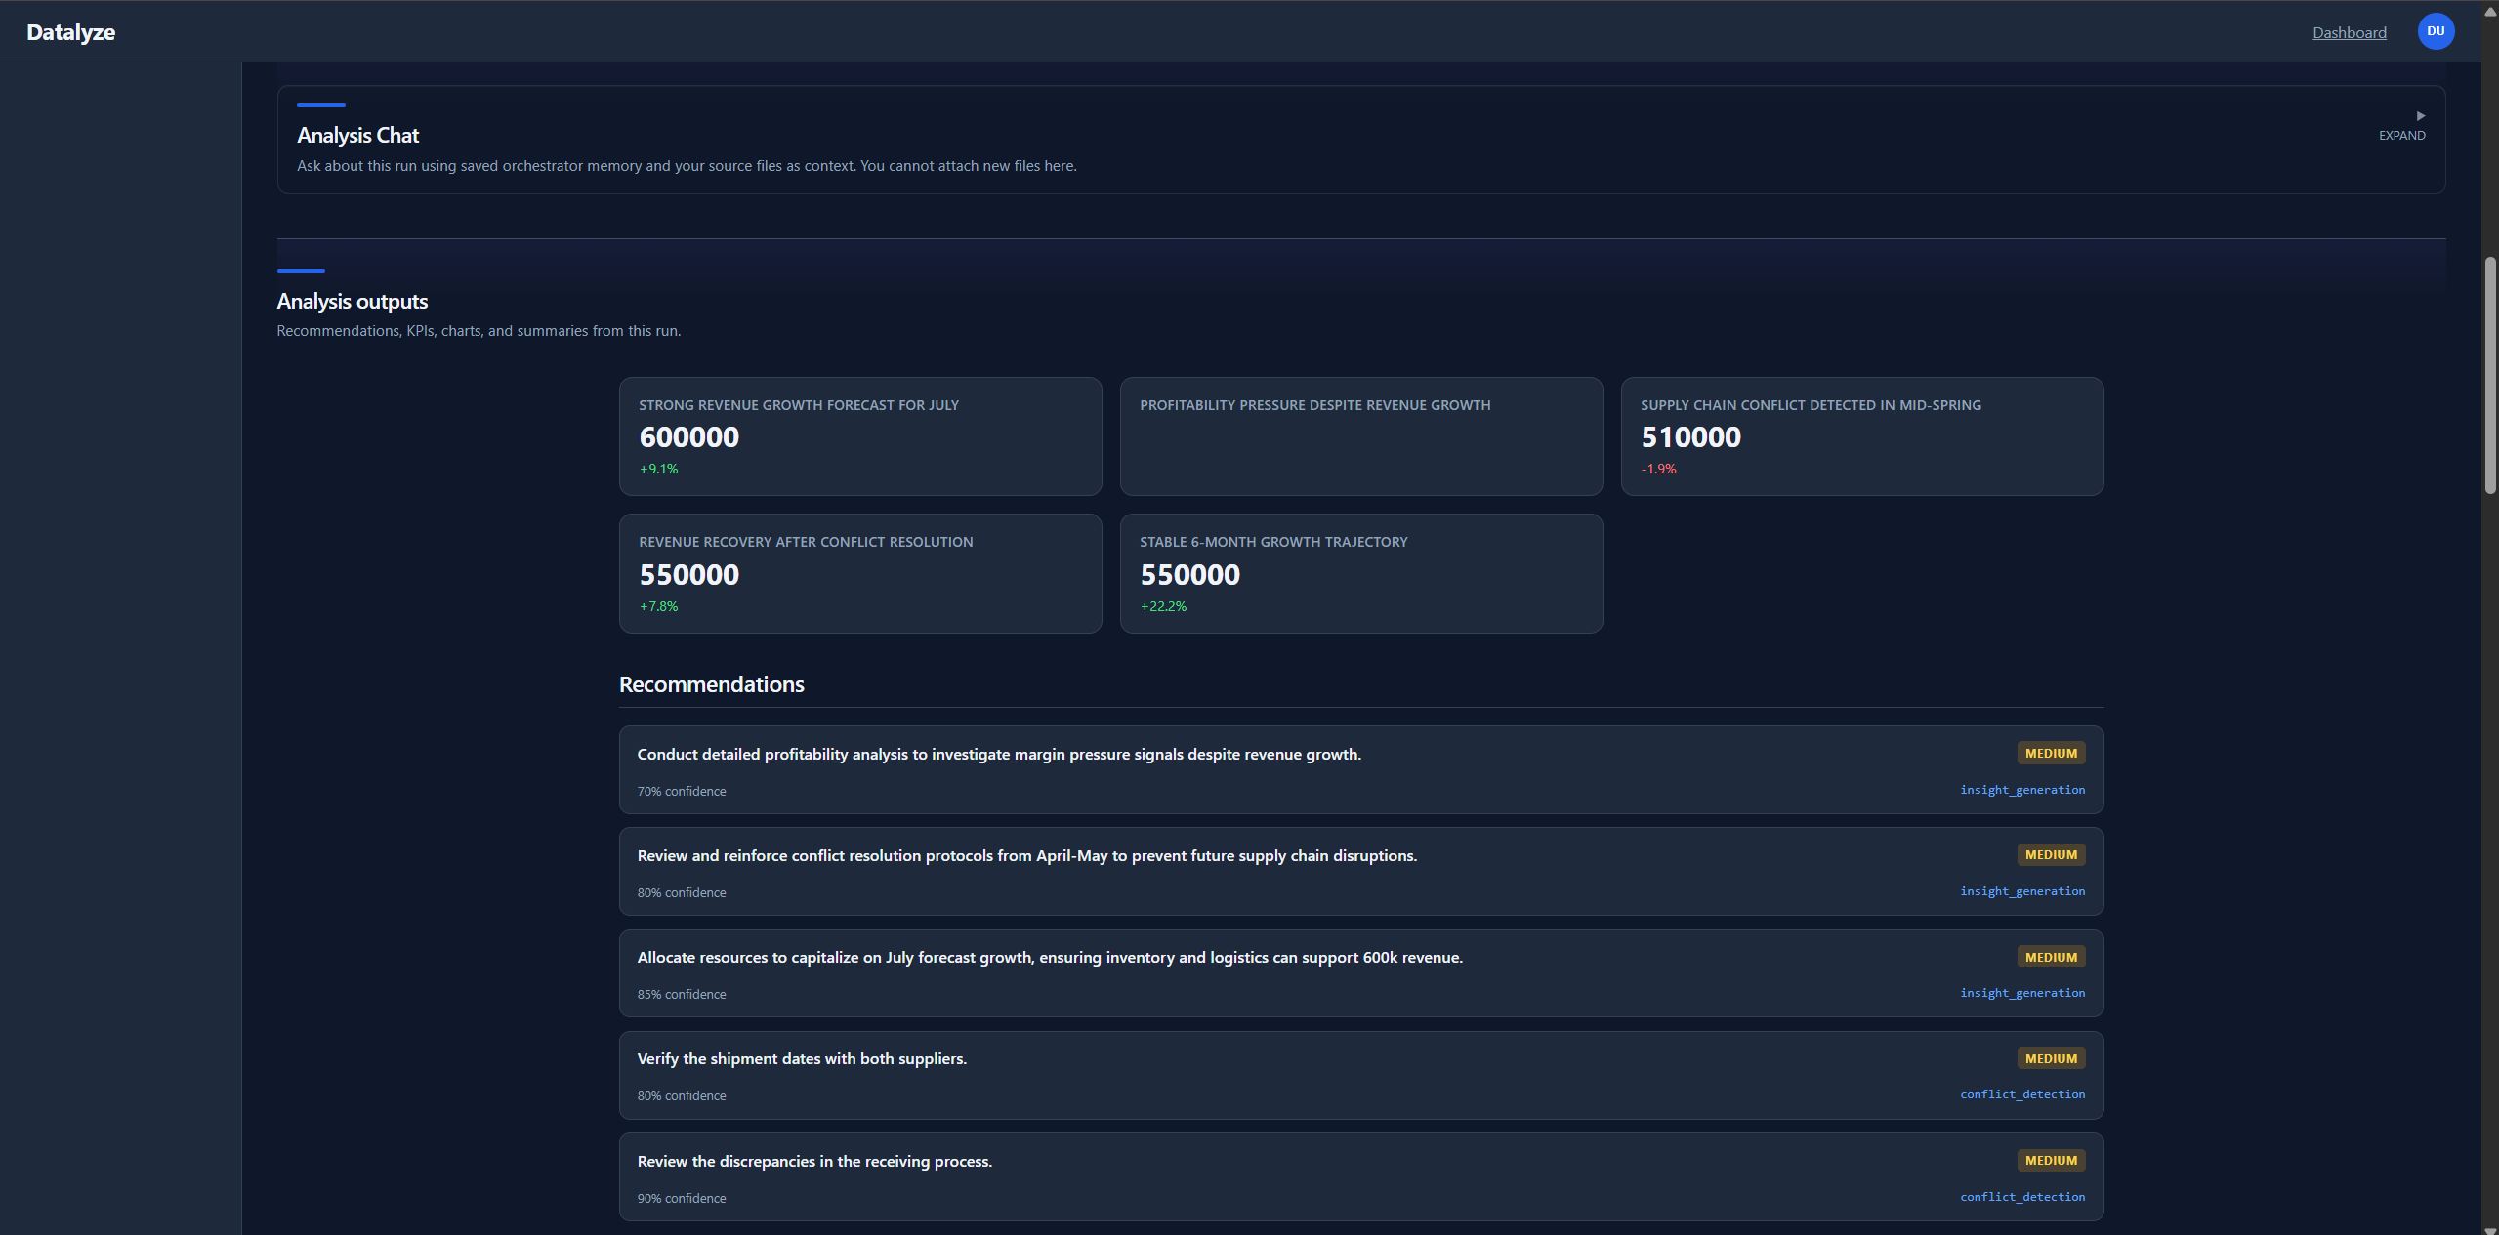Open the DU user avatar menu

point(2435,31)
